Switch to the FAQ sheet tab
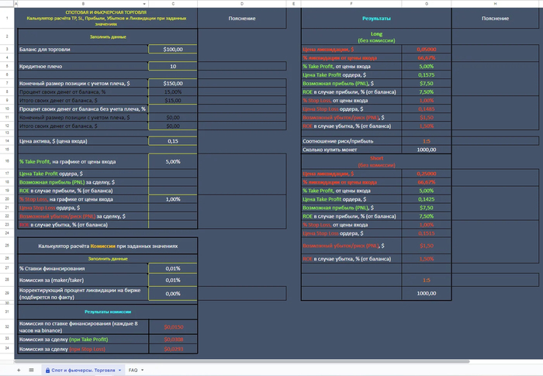The width and height of the screenshot is (543, 376). tap(133, 371)
